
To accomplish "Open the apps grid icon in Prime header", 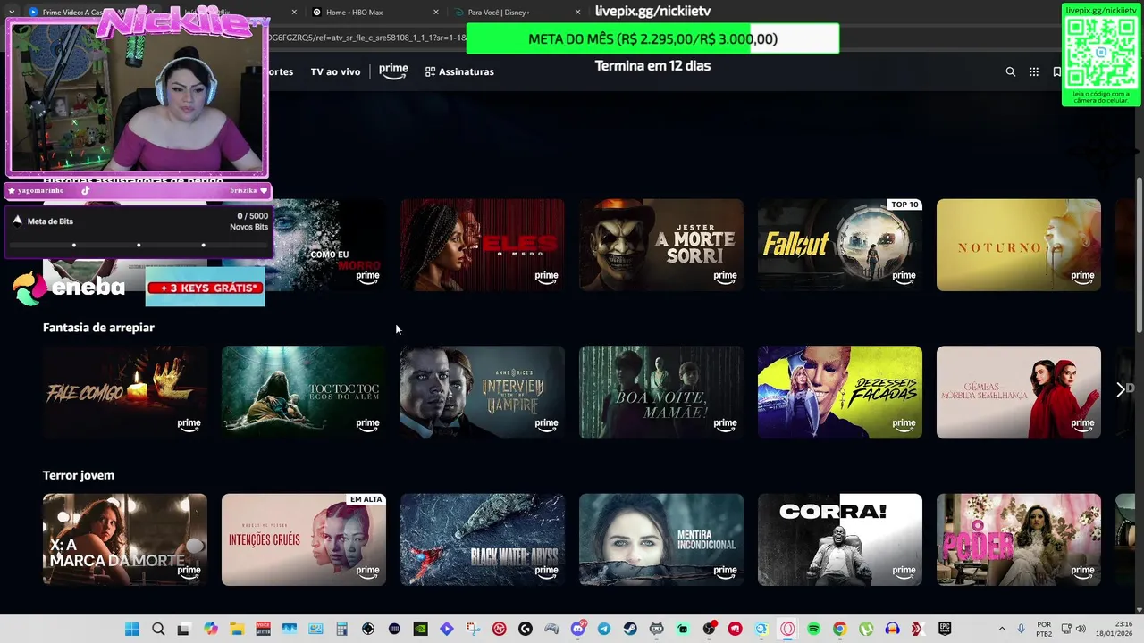I will point(1034,71).
